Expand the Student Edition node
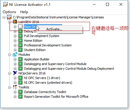Image resolution: width=130 pixels, height=110 pixels. (x=15, y=50)
